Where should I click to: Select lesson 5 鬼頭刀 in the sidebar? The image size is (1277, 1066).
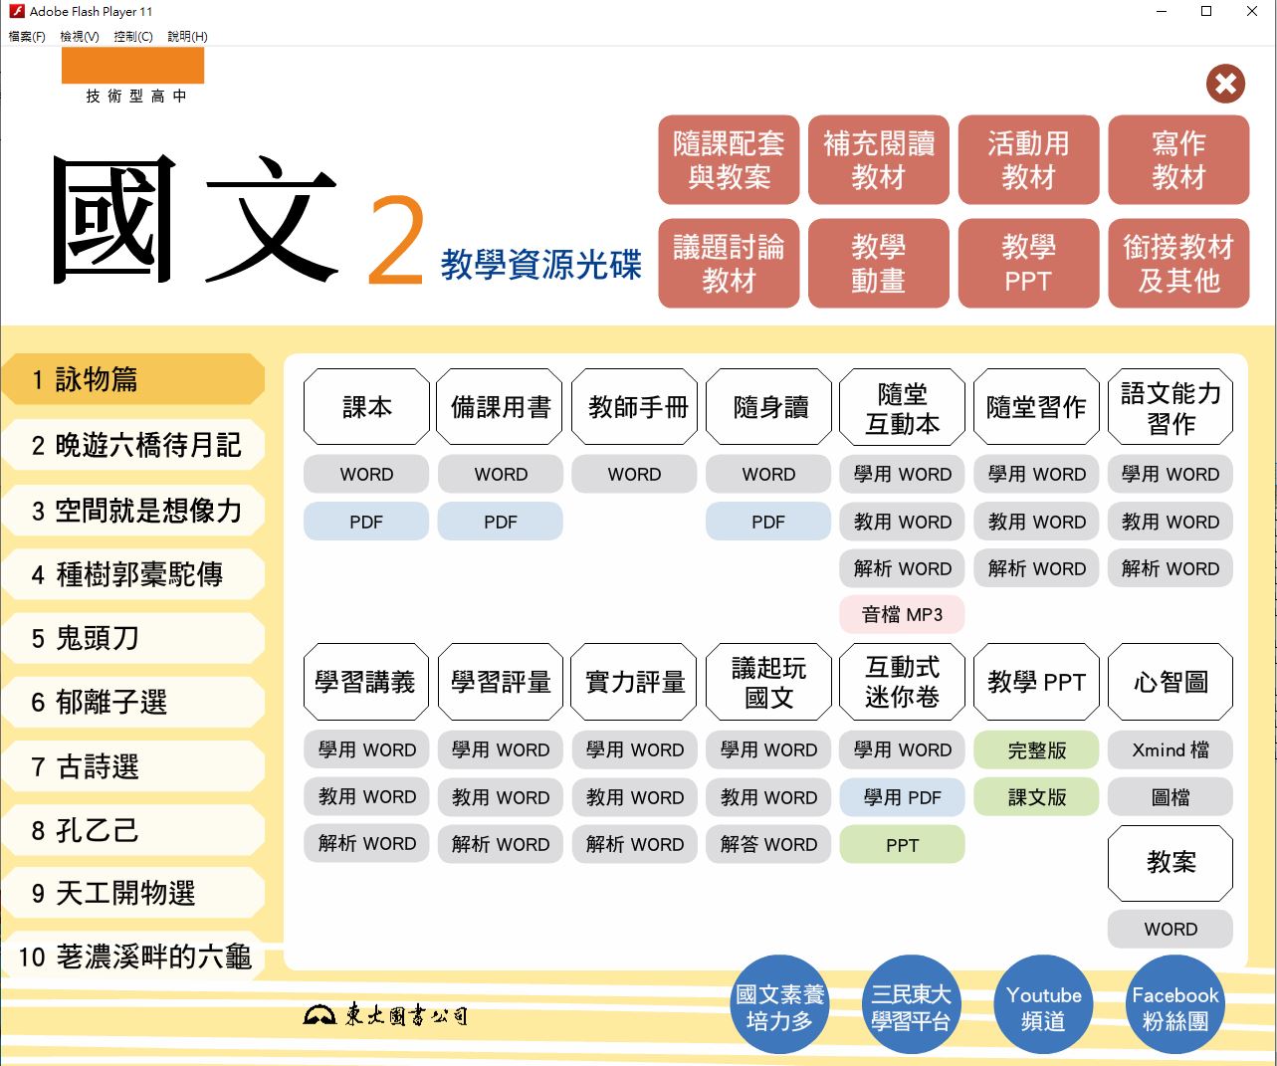(134, 638)
